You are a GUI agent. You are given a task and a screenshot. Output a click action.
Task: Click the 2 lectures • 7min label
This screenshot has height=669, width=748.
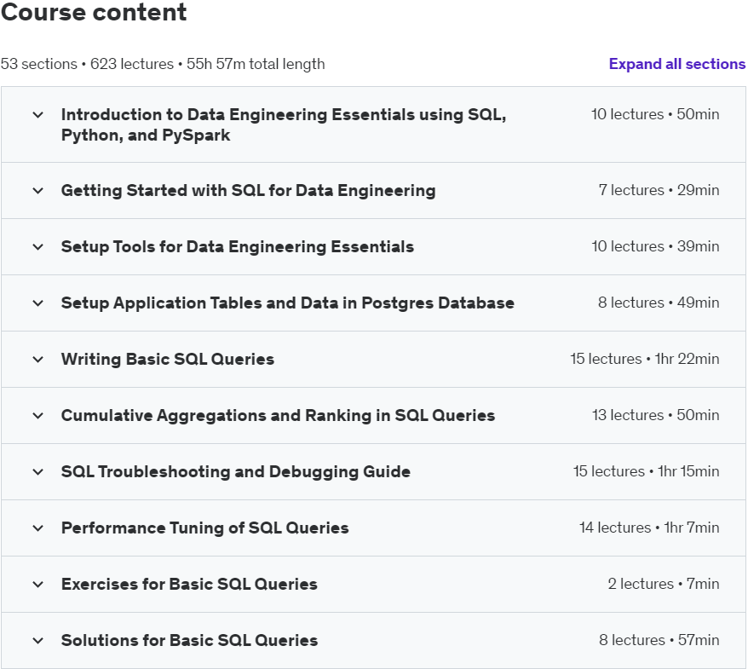tap(663, 584)
